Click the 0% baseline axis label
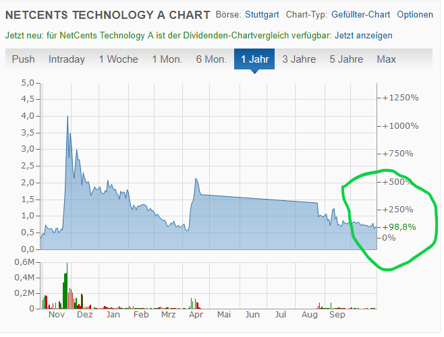This screenshot has width=444, height=337. click(x=389, y=238)
